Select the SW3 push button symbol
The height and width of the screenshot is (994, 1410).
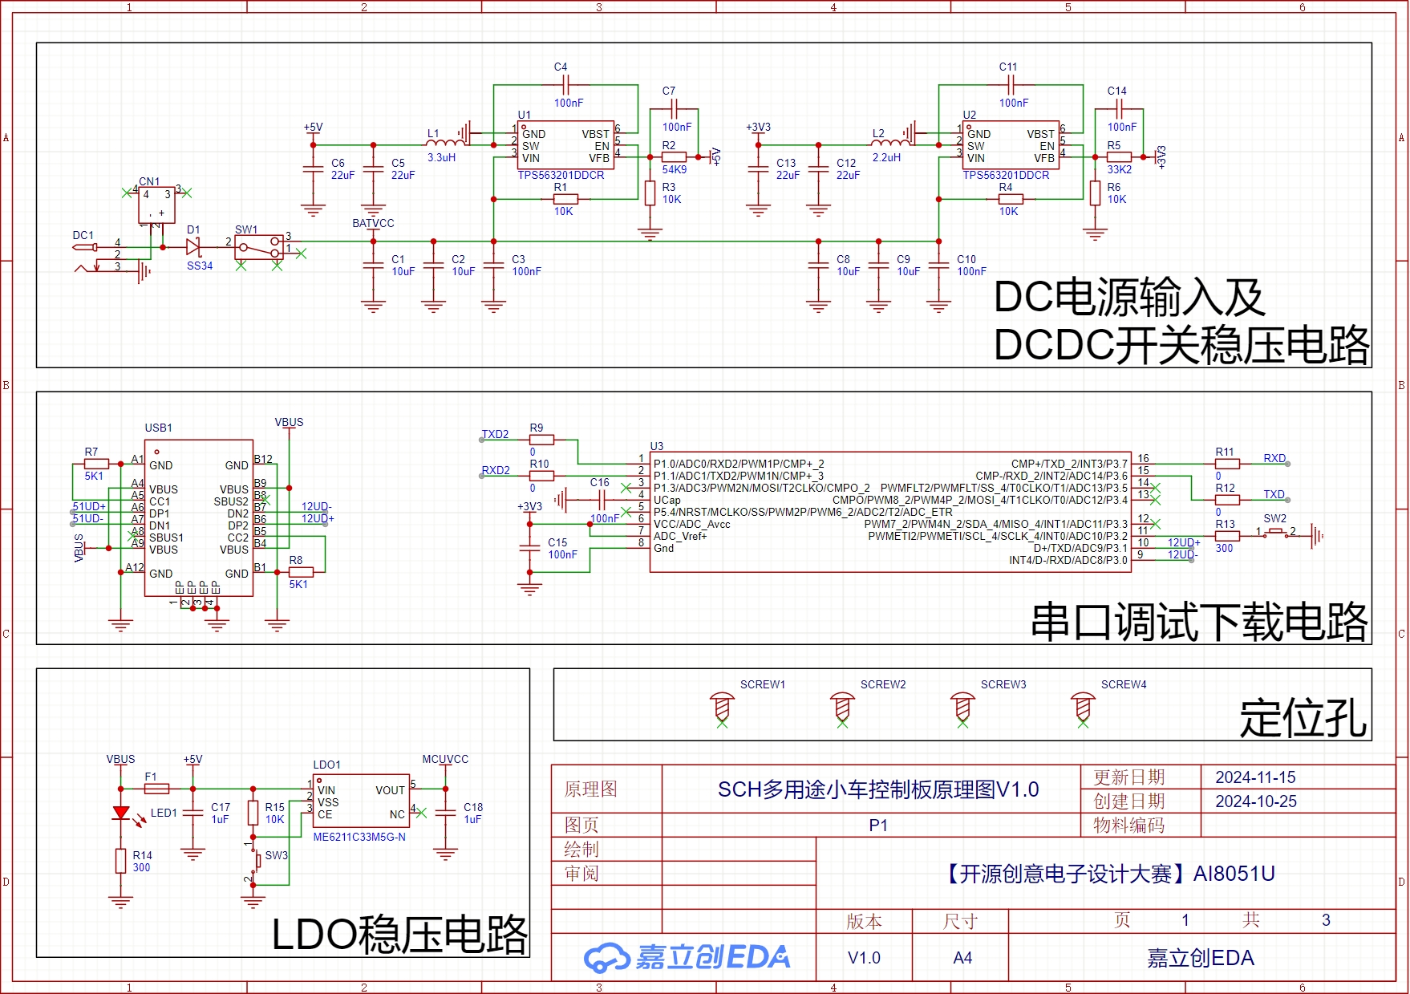(x=256, y=861)
